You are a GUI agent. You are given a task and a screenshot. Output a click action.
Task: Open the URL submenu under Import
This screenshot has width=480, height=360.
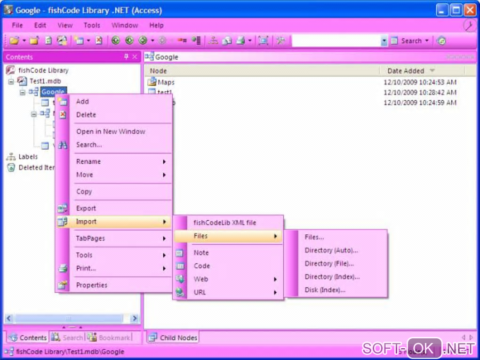click(228, 292)
